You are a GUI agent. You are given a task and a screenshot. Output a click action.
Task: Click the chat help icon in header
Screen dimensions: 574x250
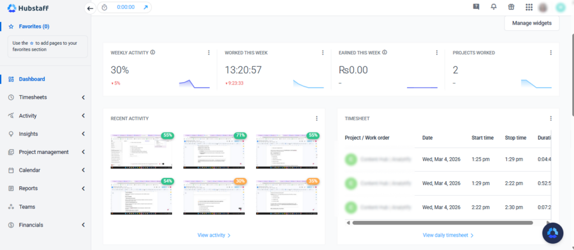[476, 7]
